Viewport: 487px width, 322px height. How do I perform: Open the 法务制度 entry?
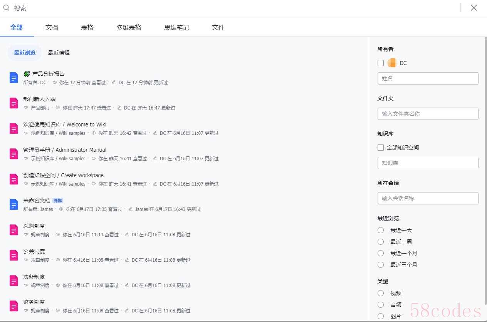coord(34,277)
